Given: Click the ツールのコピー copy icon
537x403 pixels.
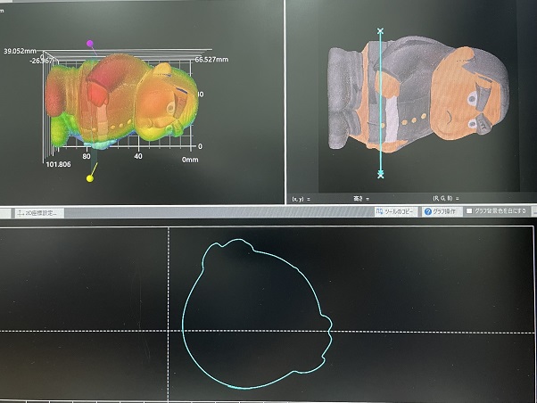Looking at the screenshot, I should [379, 211].
